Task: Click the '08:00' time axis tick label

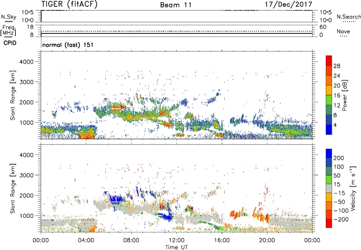Action: [x=131, y=241]
